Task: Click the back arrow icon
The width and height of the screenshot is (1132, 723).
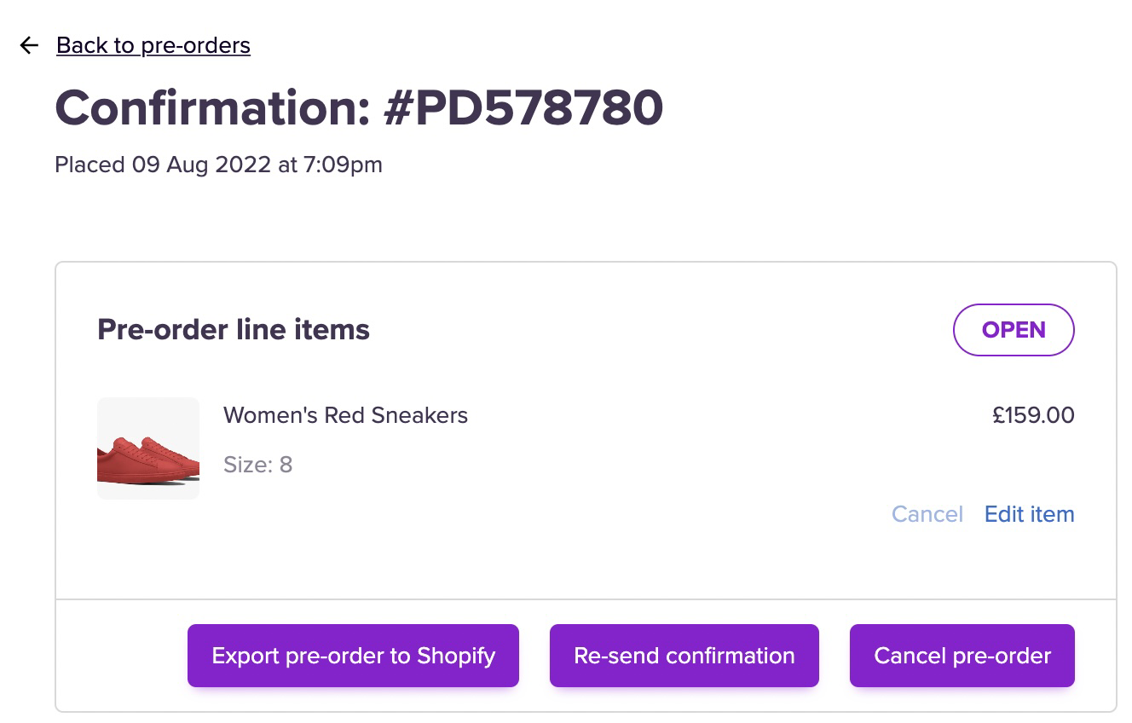Action: [x=29, y=45]
